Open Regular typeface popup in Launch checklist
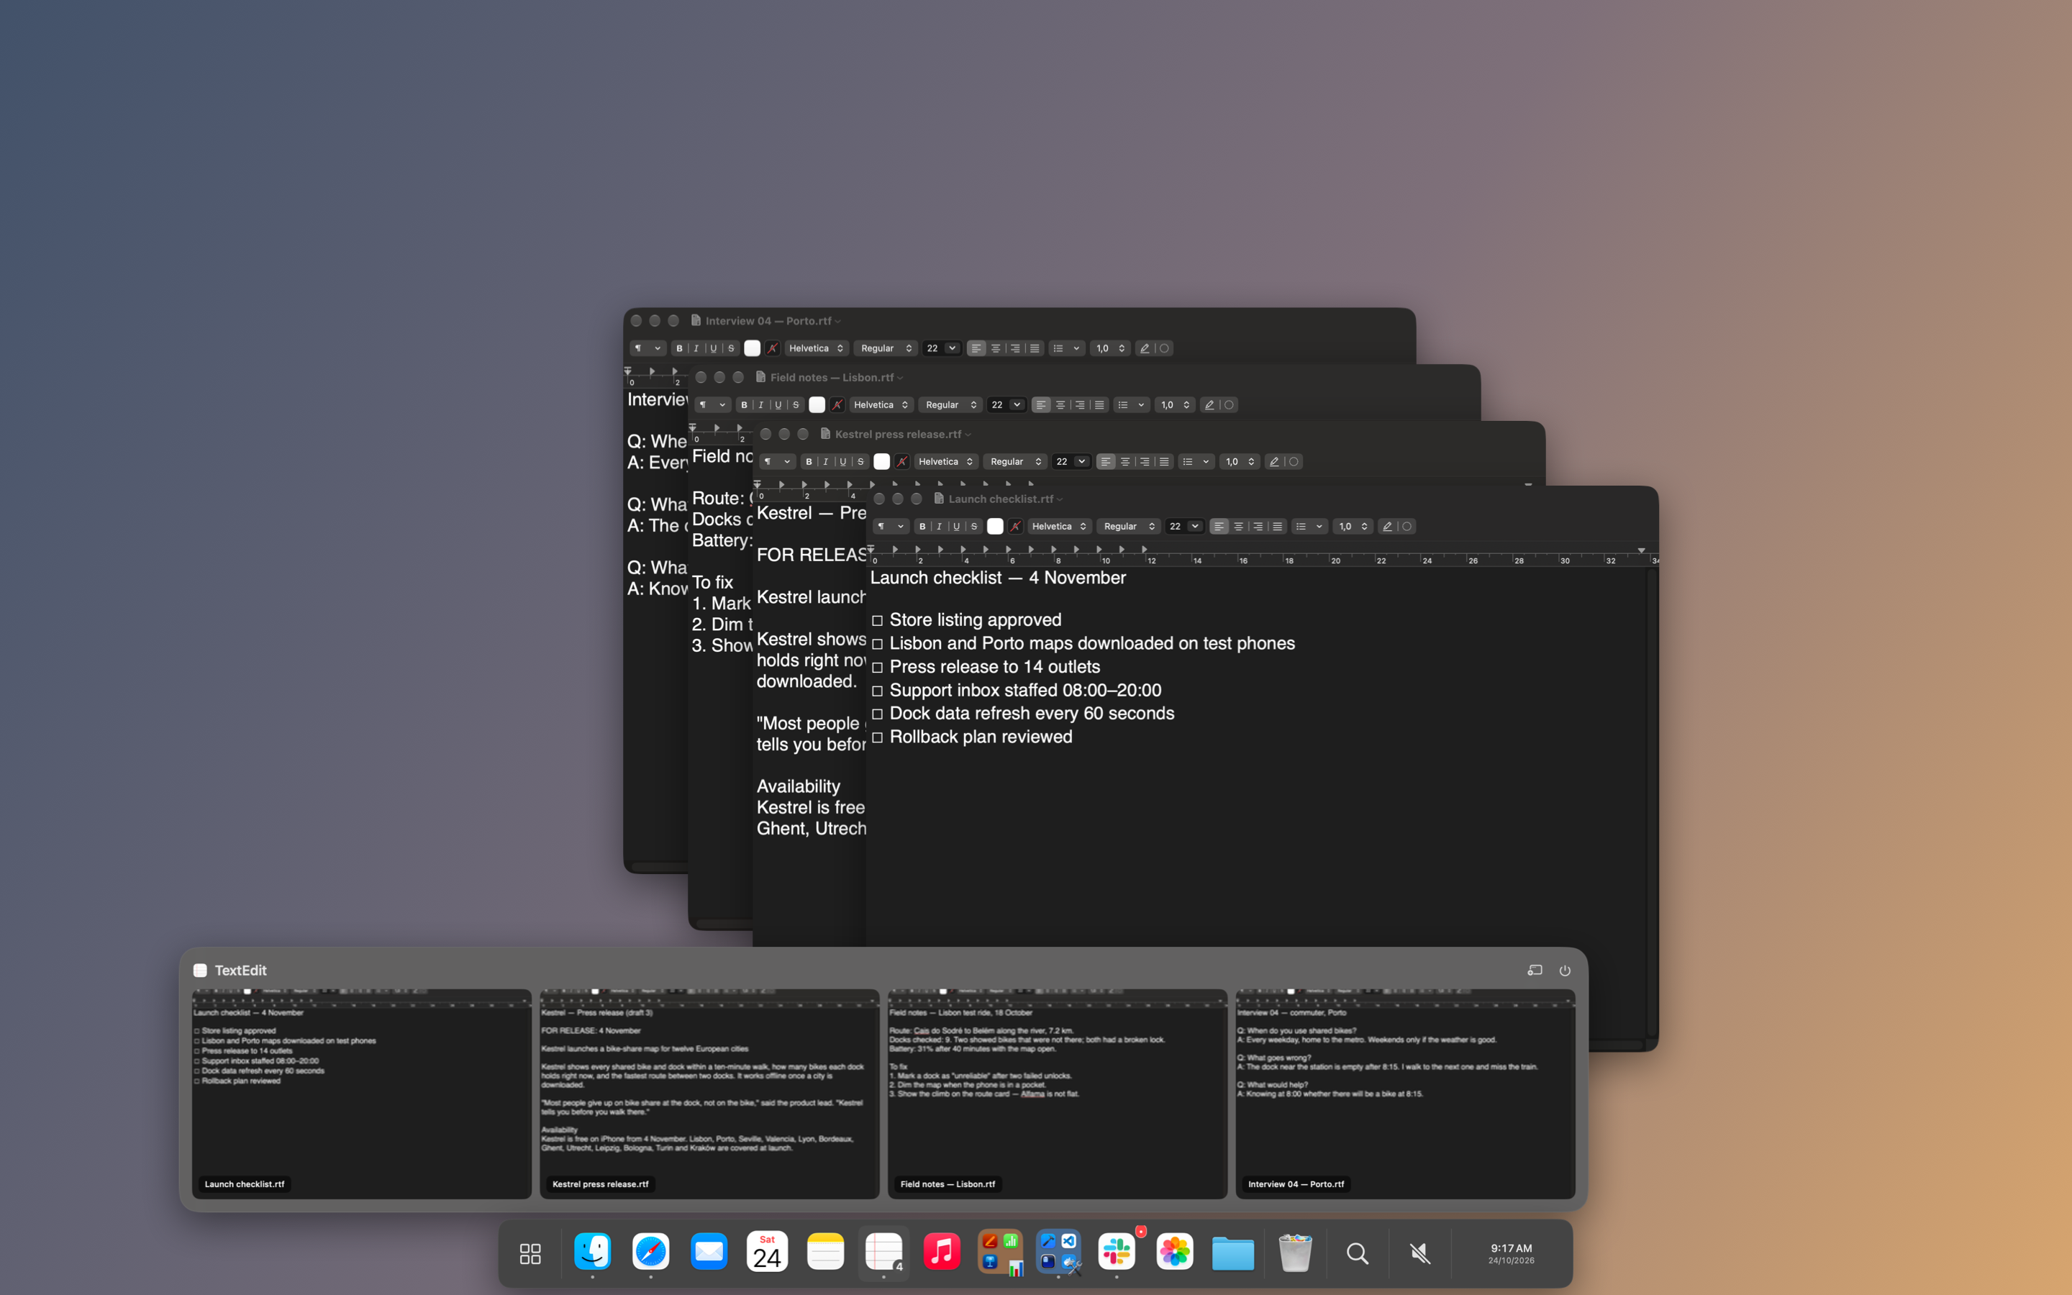Screen dimensions: 2072x1295 click(x=1129, y=526)
